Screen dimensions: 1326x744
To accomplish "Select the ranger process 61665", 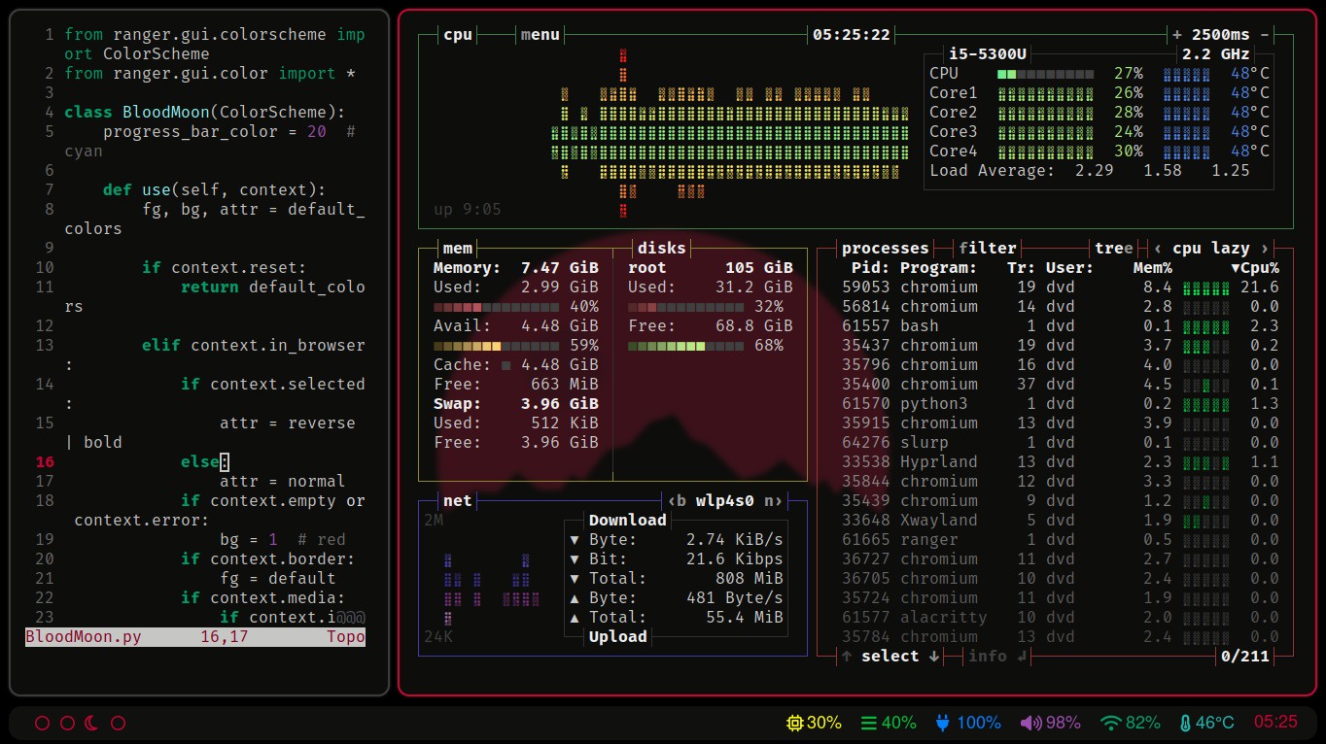I will click(x=1061, y=539).
